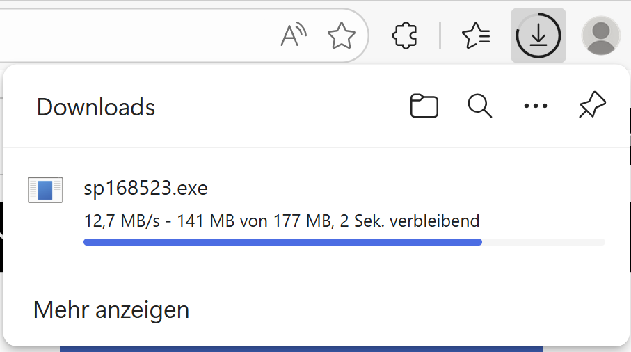
Task: Open 'Mehr anzeigen' to show more downloads
Action: tap(111, 310)
